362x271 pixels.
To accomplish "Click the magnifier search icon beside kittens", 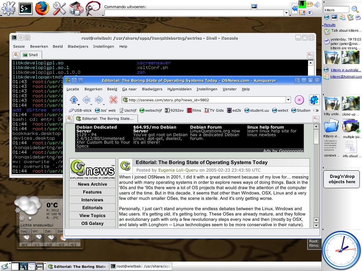I will pos(355,9).
